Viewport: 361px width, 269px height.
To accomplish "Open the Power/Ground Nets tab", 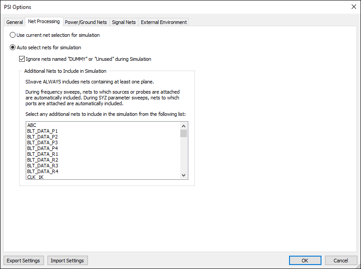I will pyautogui.click(x=86, y=22).
